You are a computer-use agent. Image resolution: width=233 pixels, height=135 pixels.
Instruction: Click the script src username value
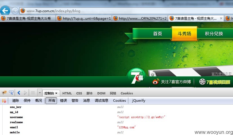click(x=141, y=117)
